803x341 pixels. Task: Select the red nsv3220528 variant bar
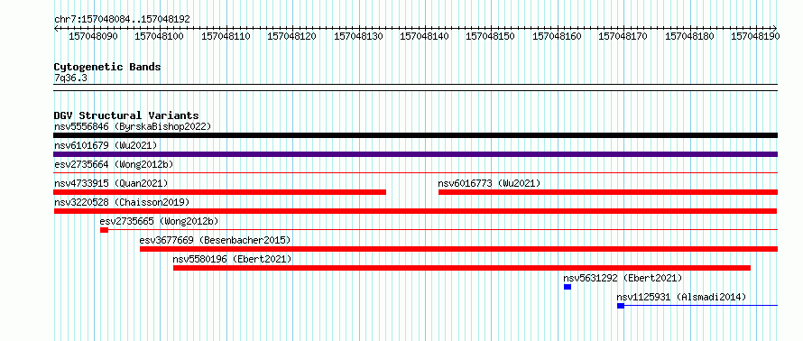[415, 211]
